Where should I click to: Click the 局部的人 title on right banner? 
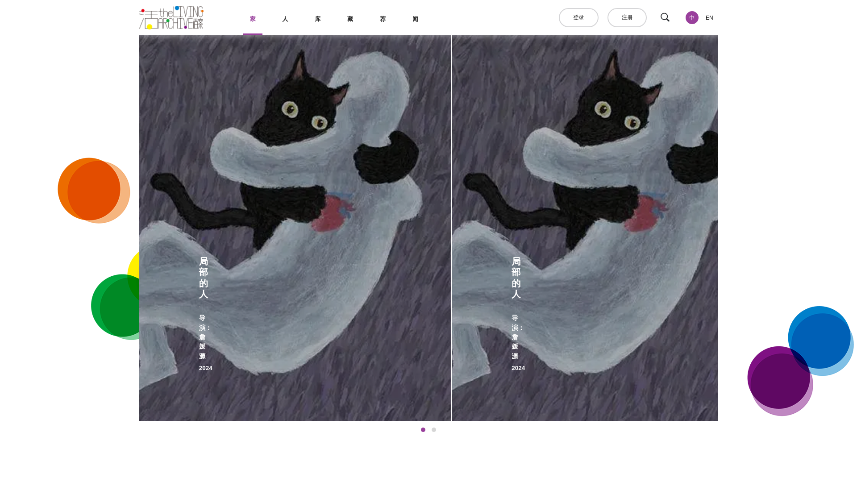click(x=516, y=278)
